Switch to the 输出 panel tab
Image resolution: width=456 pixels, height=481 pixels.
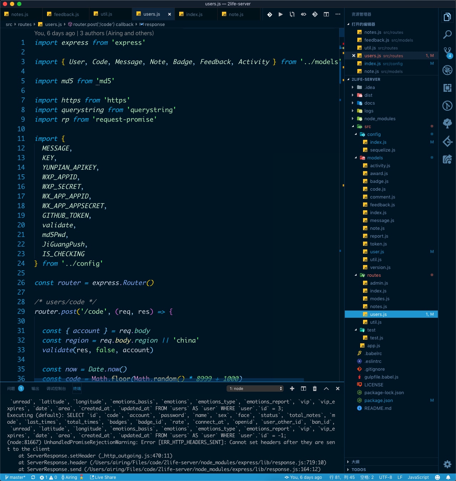pos(35,388)
